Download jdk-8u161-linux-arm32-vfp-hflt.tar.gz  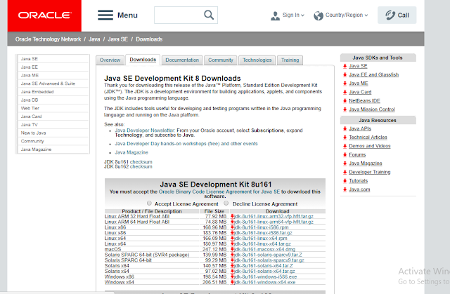point(274,216)
